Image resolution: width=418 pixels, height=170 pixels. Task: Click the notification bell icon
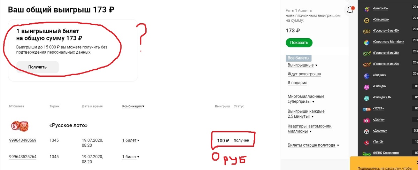350,10
